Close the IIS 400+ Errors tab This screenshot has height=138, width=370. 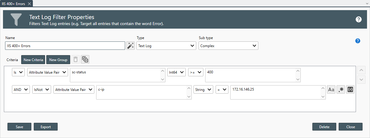[29, 4]
